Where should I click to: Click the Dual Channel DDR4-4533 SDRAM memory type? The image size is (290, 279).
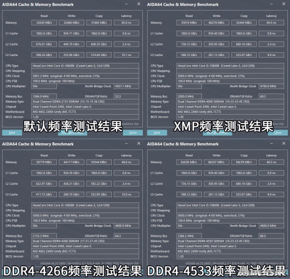pos(230,241)
